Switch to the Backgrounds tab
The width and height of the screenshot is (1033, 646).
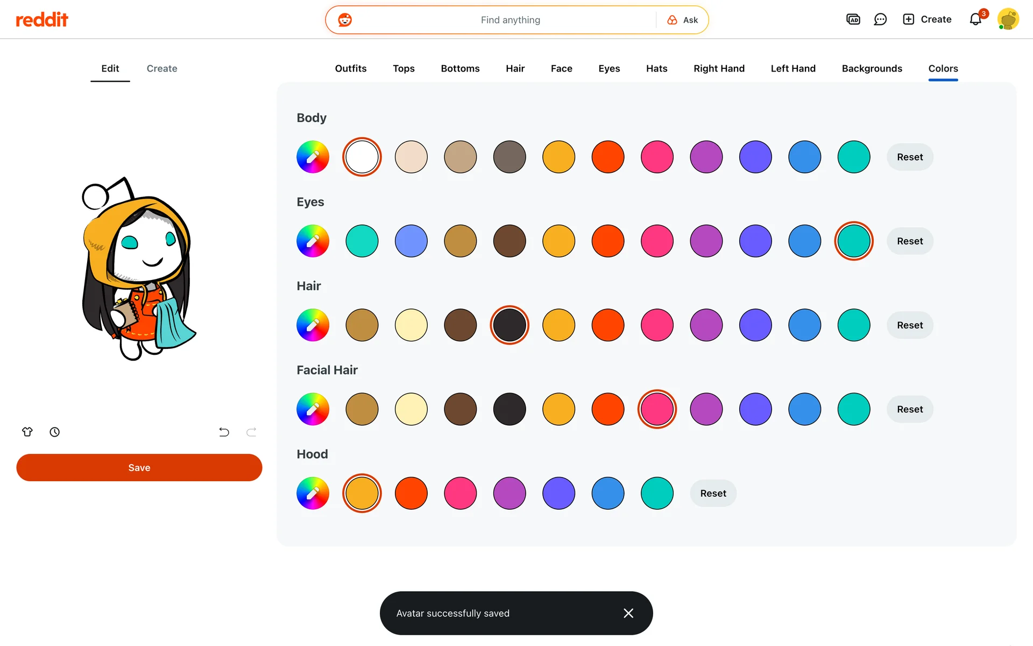(872, 68)
